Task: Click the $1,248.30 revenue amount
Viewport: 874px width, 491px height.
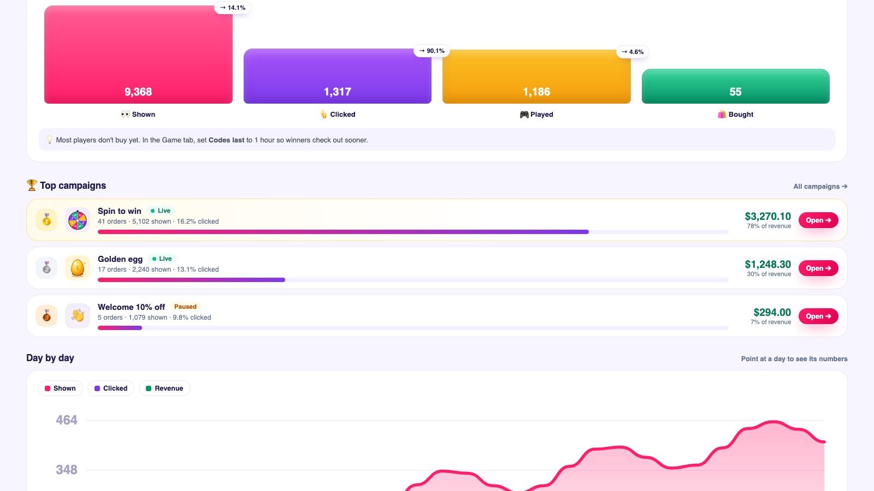Action: pyautogui.click(x=767, y=265)
